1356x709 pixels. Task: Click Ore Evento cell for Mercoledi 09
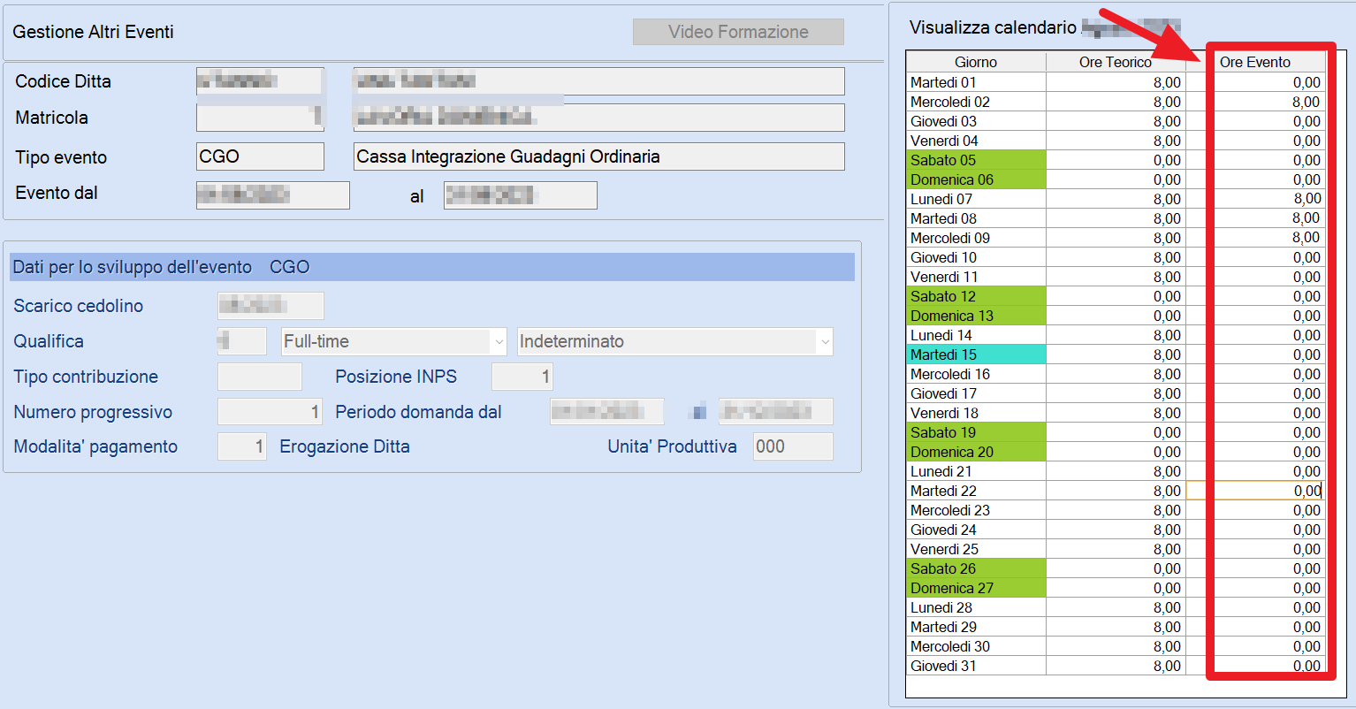1255,238
